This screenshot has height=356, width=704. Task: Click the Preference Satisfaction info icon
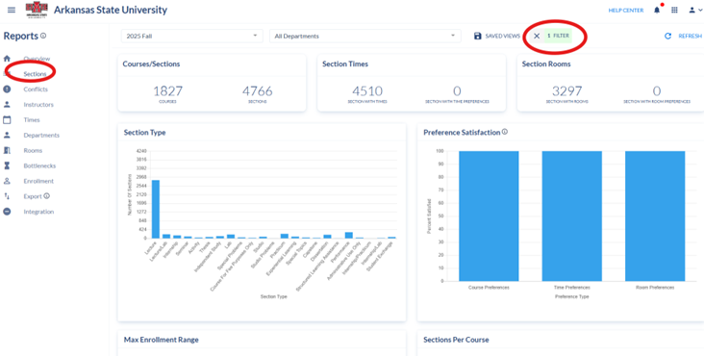pos(505,132)
